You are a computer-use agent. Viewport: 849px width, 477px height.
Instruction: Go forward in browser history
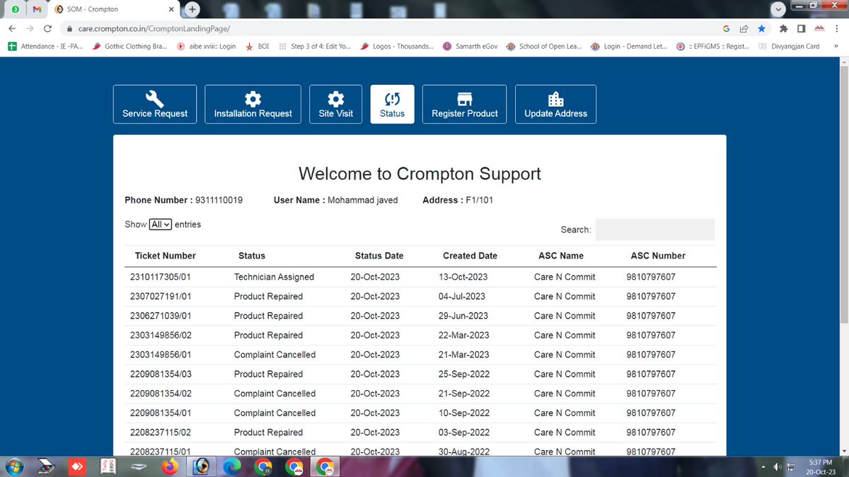[x=30, y=29]
